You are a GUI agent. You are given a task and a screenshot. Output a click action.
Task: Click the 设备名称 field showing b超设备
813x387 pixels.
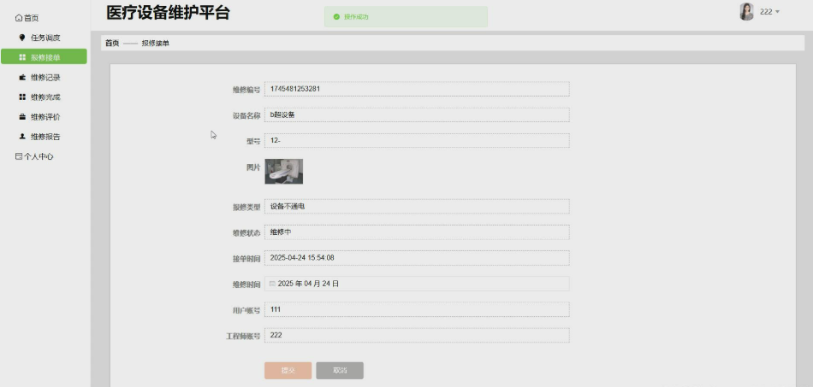point(417,114)
